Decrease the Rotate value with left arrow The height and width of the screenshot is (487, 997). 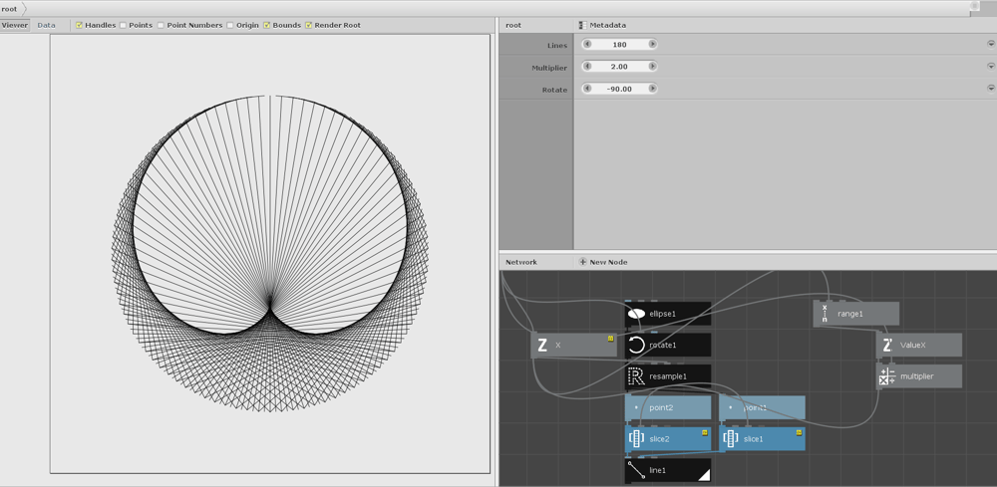point(587,89)
